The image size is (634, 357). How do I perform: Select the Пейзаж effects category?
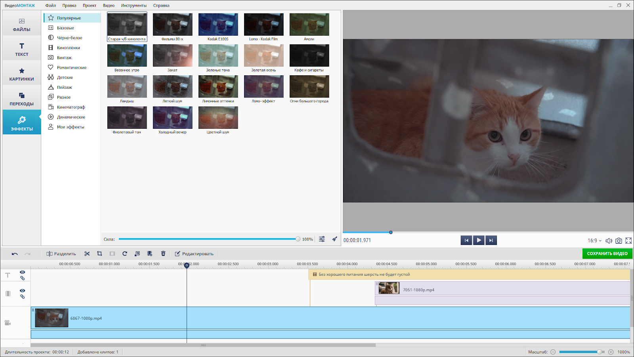tap(72, 87)
